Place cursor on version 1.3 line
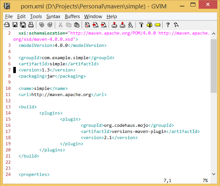Image resolution: width=220 pixels, height=186 pixels. (47, 70)
